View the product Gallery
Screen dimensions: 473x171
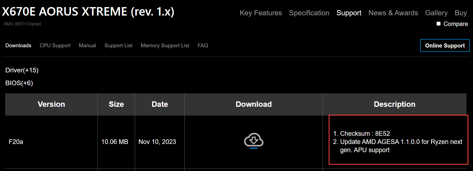tap(436, 13)
